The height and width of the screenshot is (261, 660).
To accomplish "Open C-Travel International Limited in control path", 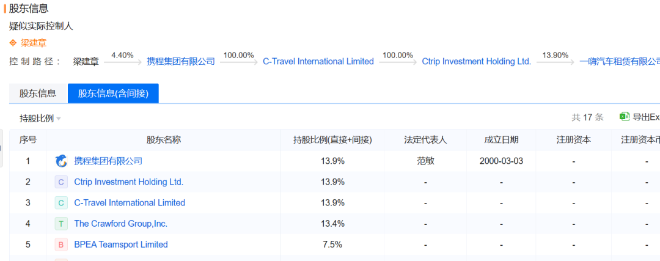I will (318, 62).
